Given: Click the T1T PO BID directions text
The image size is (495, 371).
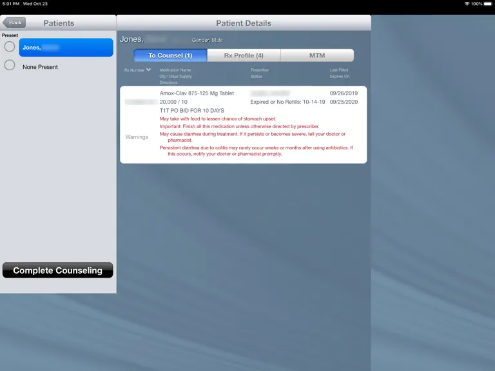Looking at the screenshot, I should 192,110.
